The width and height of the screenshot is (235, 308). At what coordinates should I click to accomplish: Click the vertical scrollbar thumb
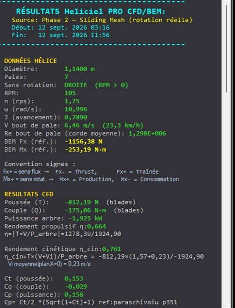tap(226, 49)
